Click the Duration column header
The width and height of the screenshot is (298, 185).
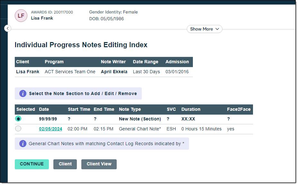[191, 109]
